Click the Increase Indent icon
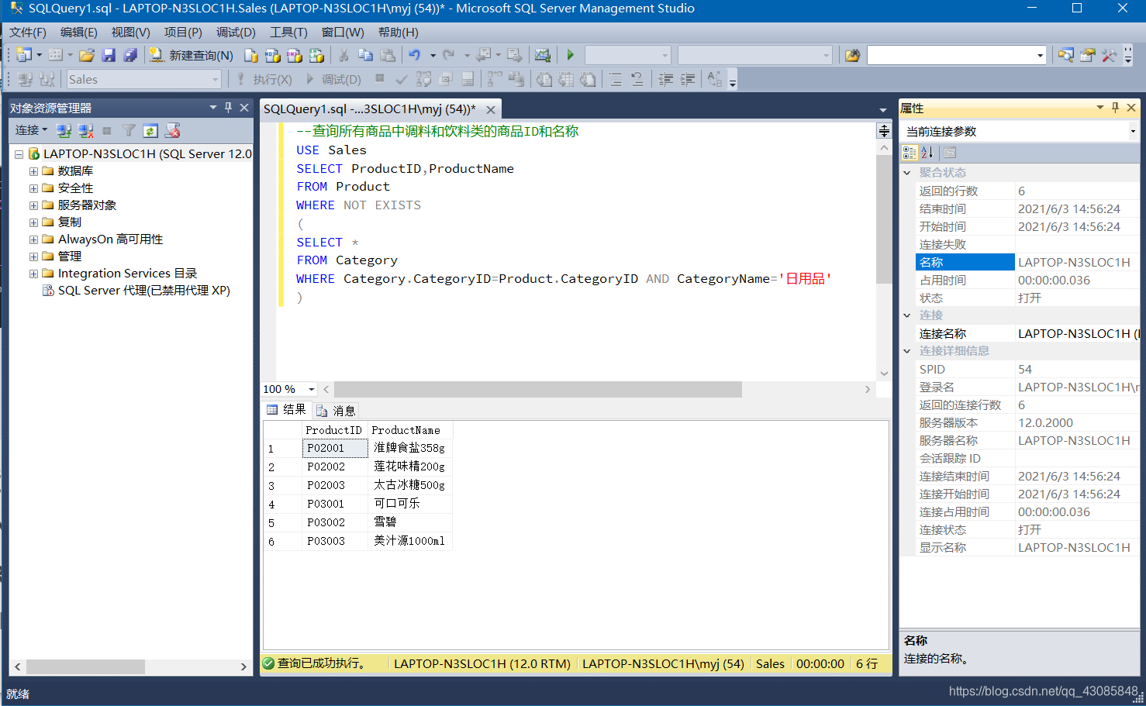Viewport: 1146px width, 706px height. tap(688, 79)
